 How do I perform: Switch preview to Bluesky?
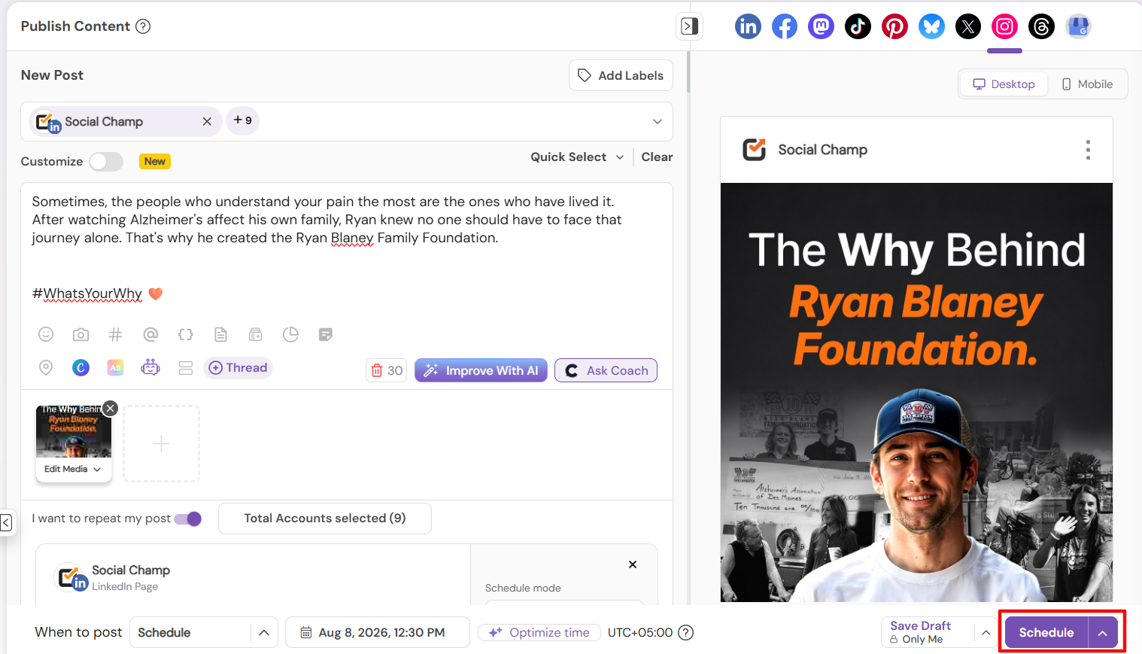pyautogui.click(x=931, y=26)
